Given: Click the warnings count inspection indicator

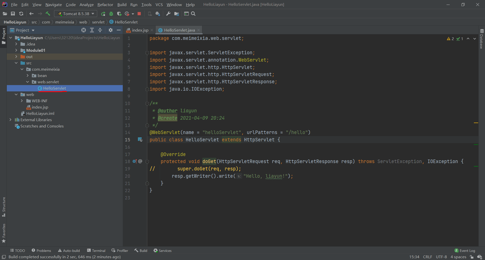Looking at the screenshot, I should (x=450, y=39).
